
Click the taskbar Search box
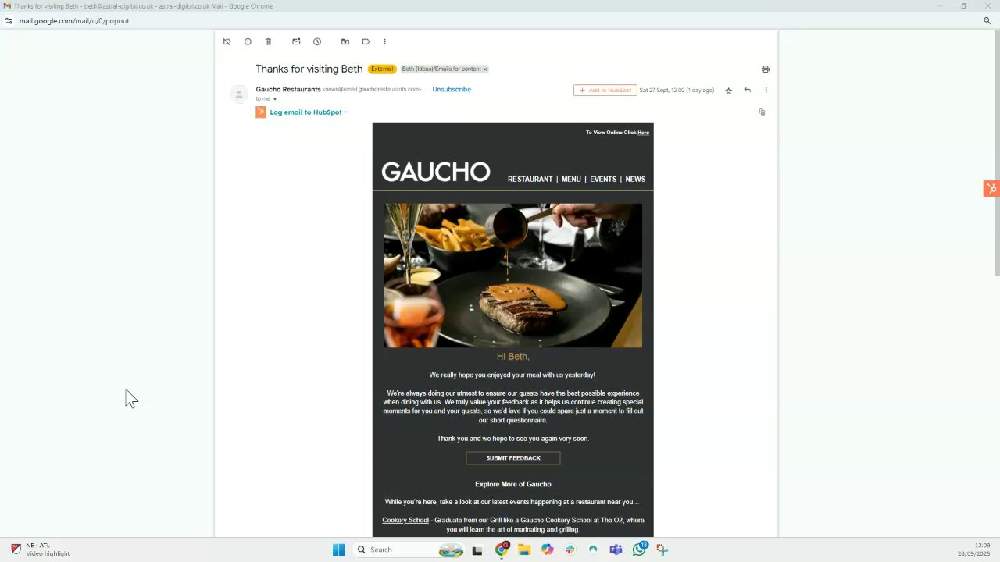pyautogui.click(x=409, y=550)
